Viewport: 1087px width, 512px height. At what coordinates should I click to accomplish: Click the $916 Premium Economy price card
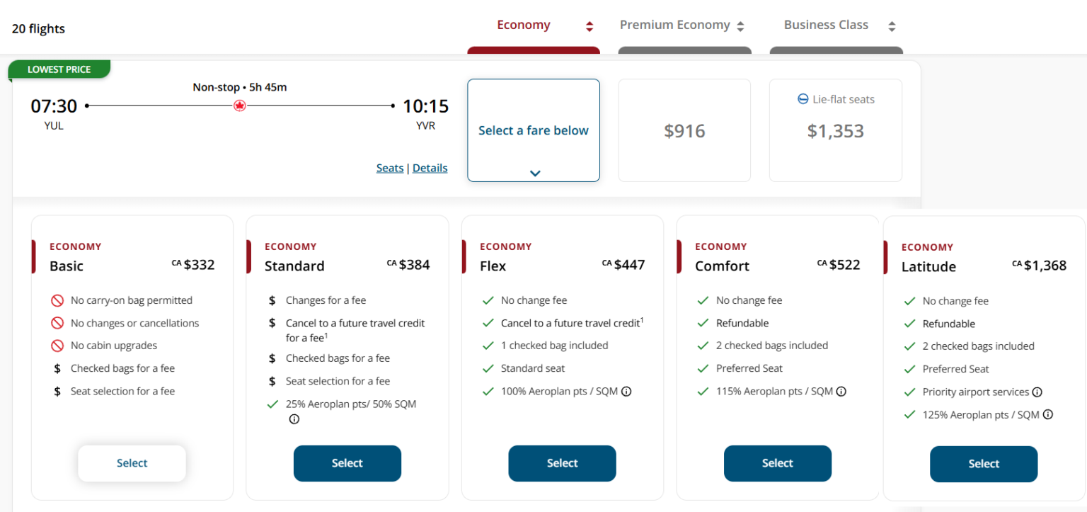pyautogui.click(x=684, y=130)
